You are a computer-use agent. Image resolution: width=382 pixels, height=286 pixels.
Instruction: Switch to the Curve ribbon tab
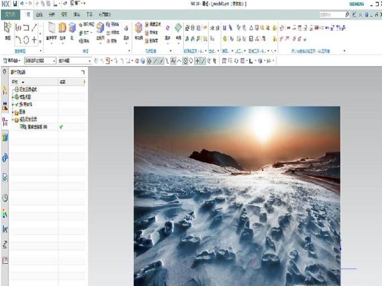tap(39, 14)
